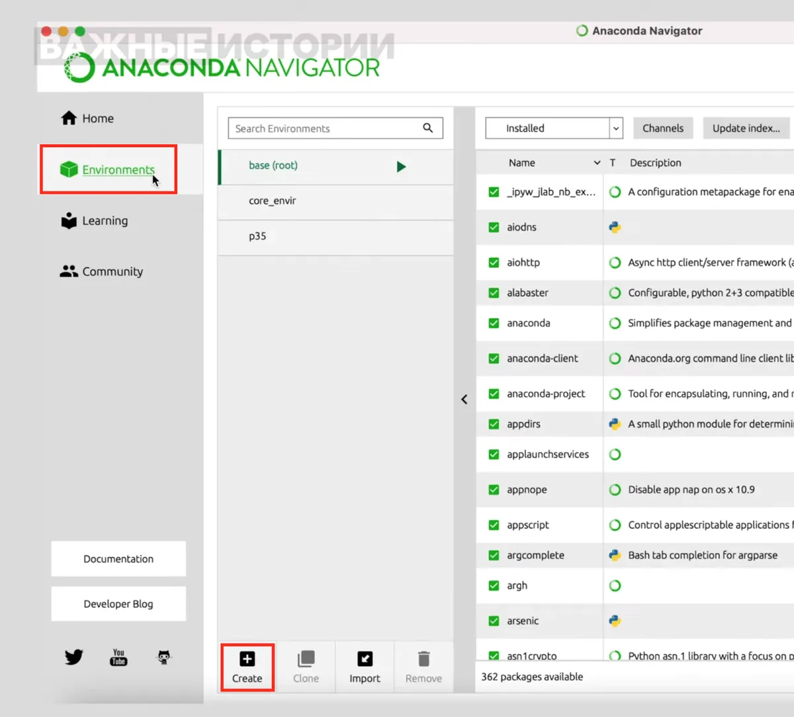Open the Installed package filter dropdown
This screenshot has width=794, height=717.
coord(554,128)
